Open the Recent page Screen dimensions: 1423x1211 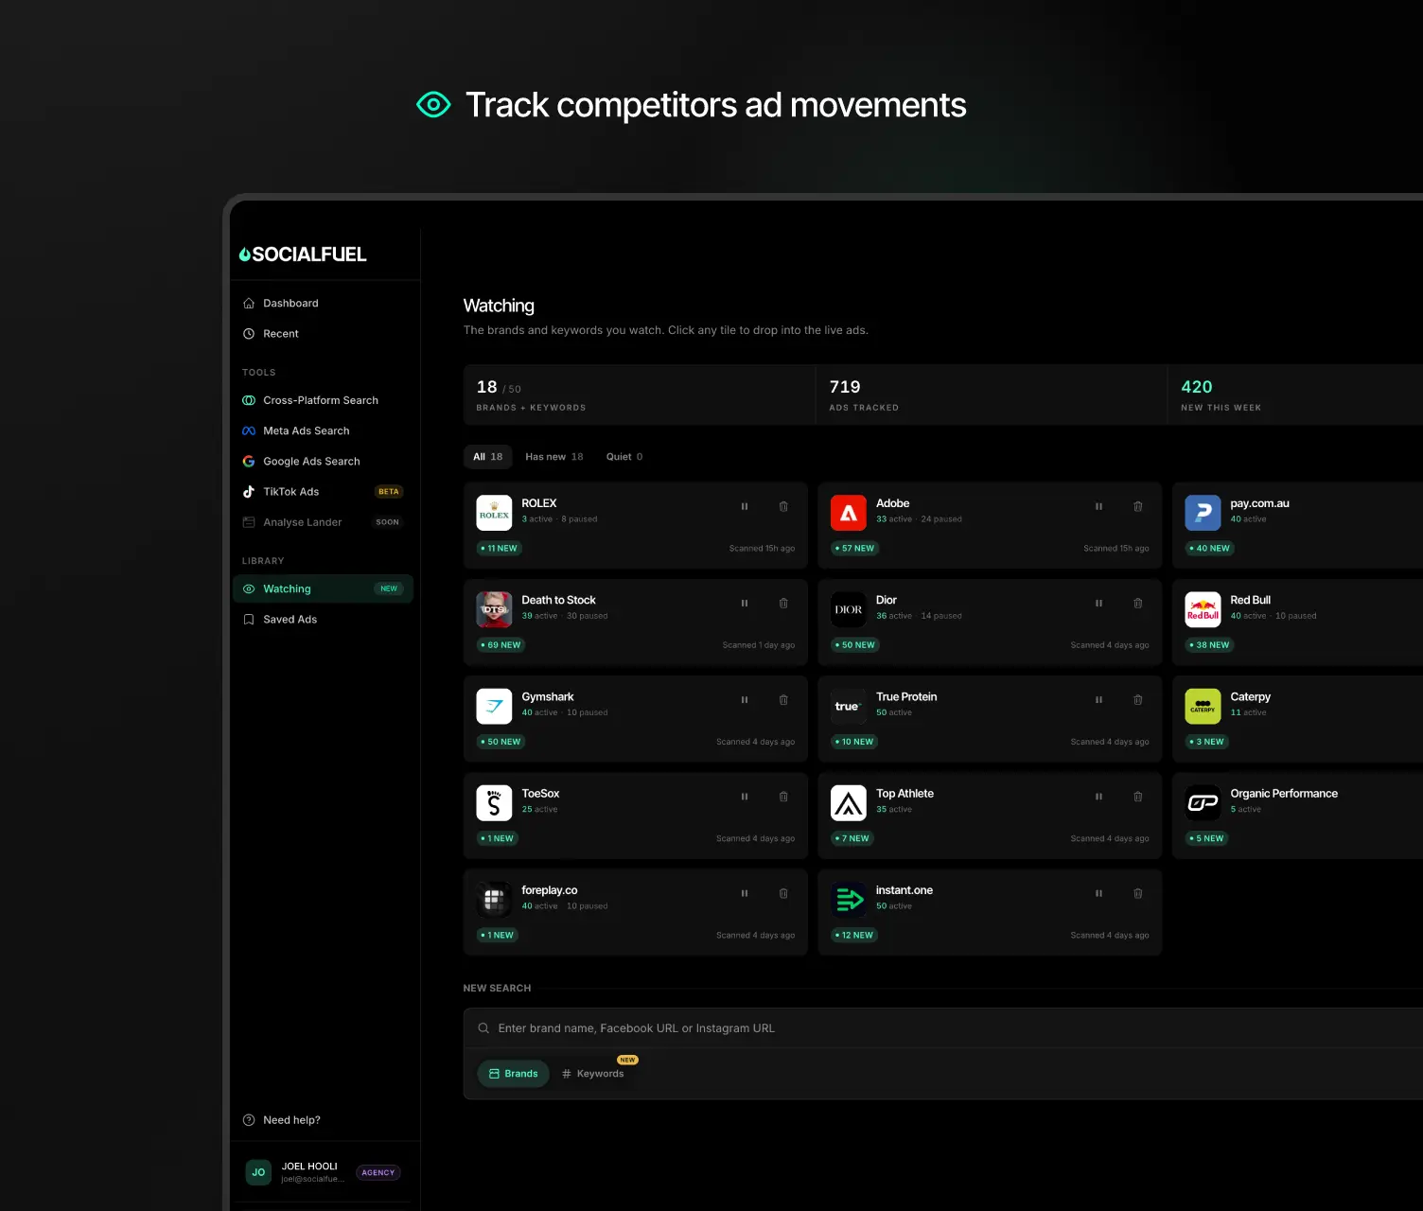pyautogui.click(x=323, y=333)
